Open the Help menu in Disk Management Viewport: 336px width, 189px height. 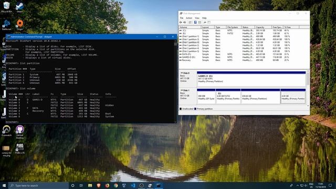pyautogui.click(x=204, y=18)
